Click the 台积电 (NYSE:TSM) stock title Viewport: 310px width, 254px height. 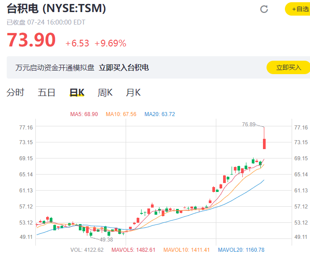coord(56,9)
